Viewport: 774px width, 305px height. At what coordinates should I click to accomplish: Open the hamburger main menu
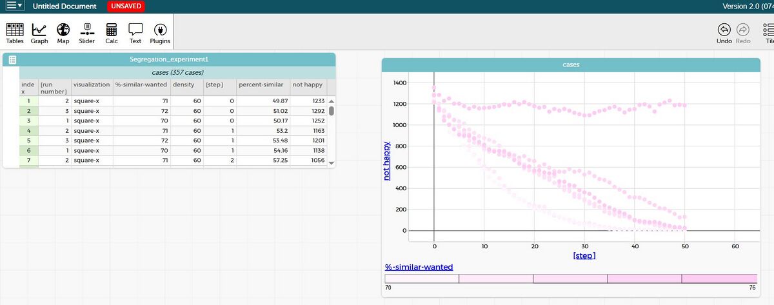click(x=13, y=6)
